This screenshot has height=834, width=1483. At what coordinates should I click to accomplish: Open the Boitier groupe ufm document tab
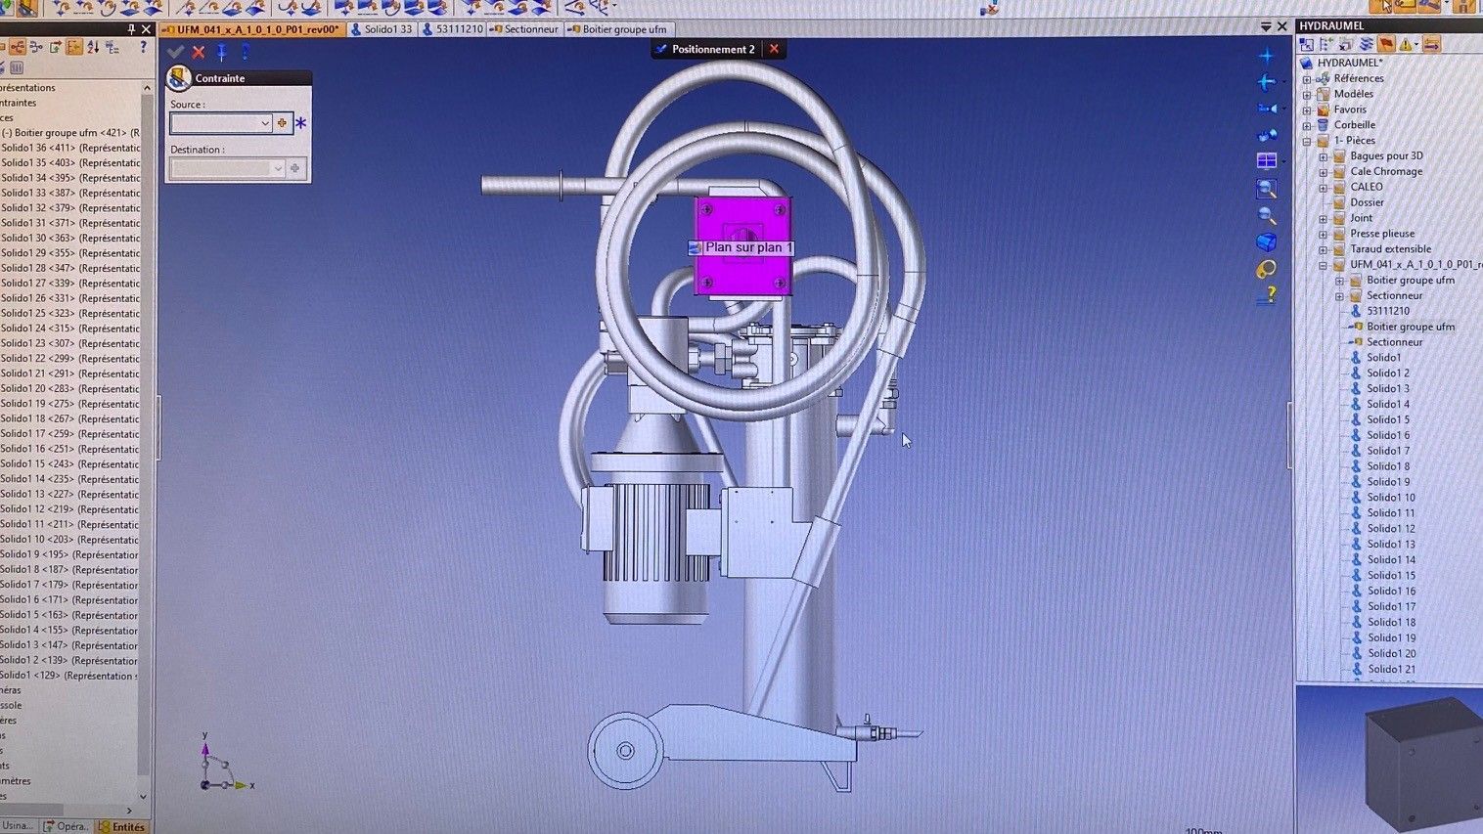point(618,29)
